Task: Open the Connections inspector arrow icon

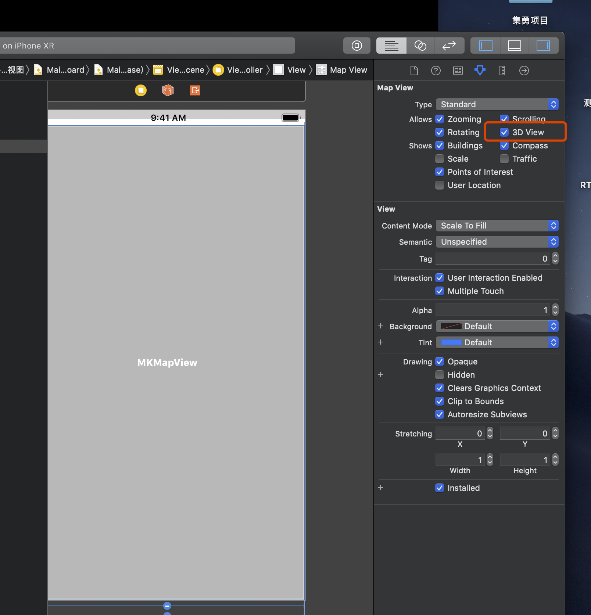Action: [x=524, y=70]
